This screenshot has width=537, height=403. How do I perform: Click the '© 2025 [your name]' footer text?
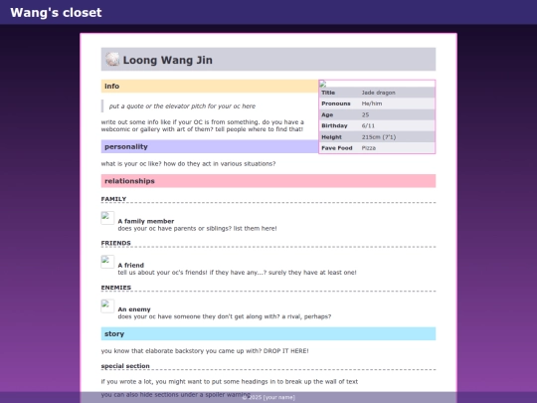coord(268,397)
